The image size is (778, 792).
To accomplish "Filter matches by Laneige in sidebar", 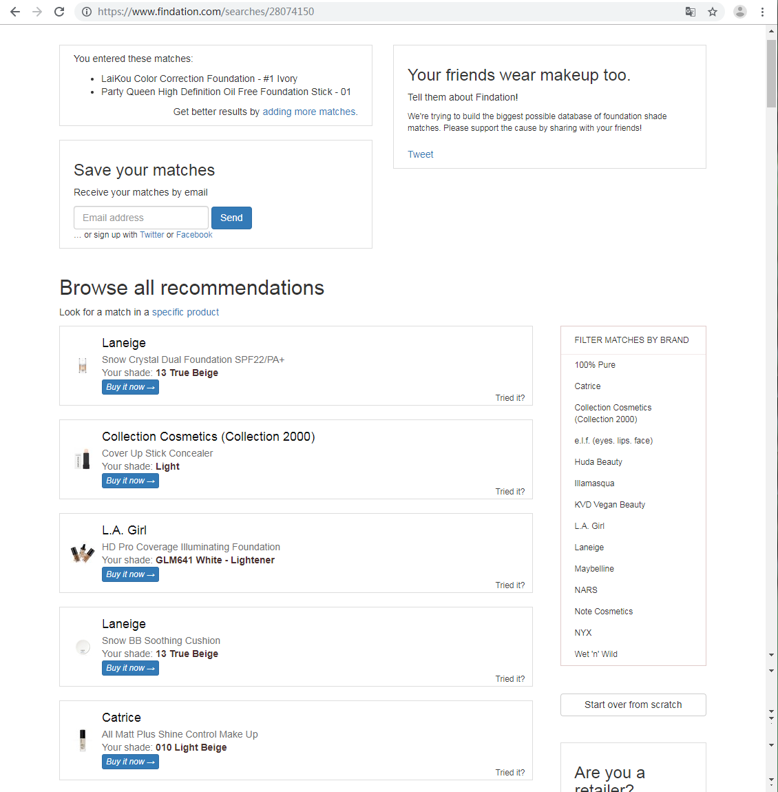I will click(x=589, y=547).
